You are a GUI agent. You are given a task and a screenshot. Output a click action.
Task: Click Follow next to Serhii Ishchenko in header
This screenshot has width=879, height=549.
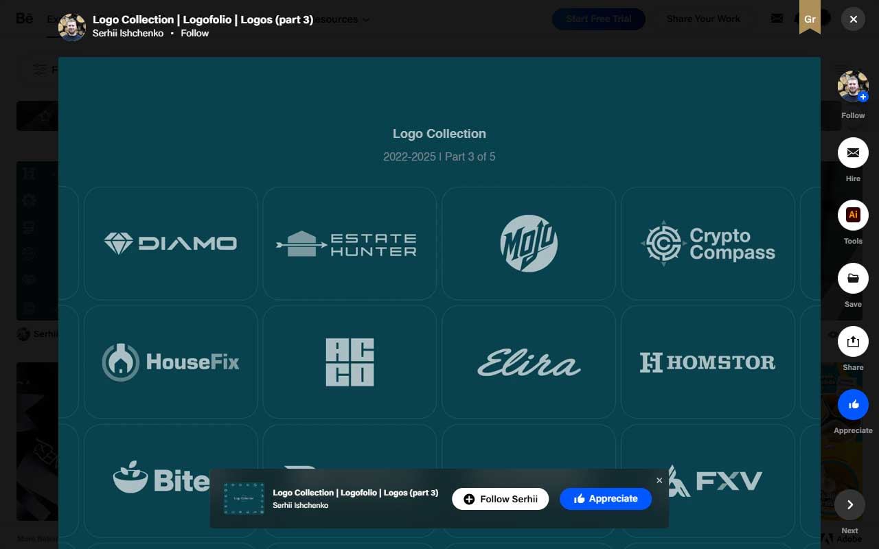194,33
